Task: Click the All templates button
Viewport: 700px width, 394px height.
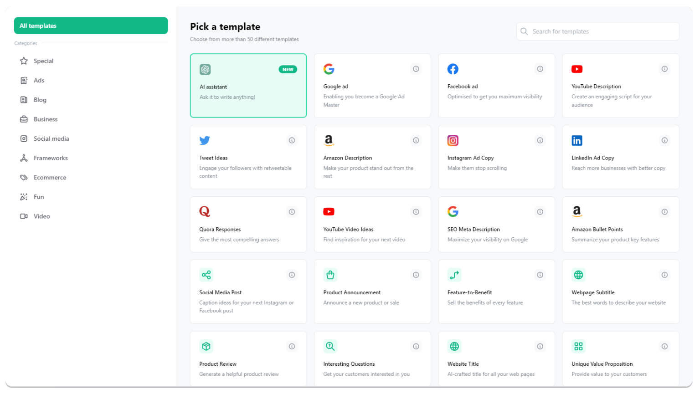Action: click(91, 26)
